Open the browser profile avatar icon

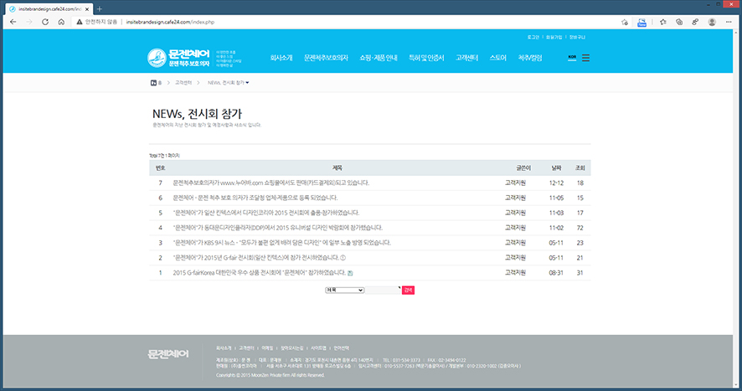(x=712, y=22)
